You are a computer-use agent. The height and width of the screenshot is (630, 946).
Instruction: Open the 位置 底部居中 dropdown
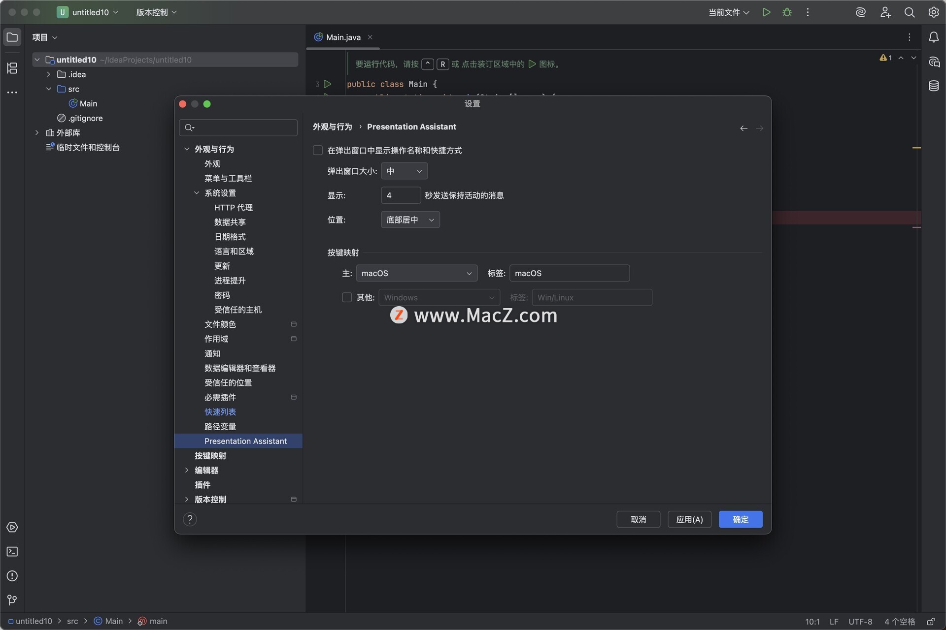click(x=410, y=220)
